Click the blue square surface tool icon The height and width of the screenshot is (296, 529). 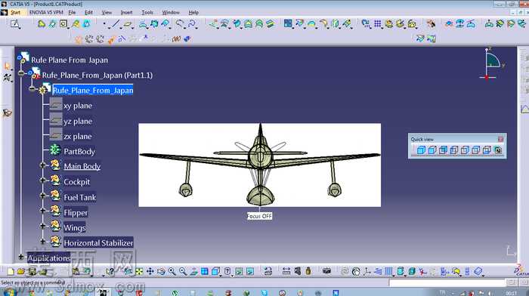pyautogui.click(x=288, y=23)
